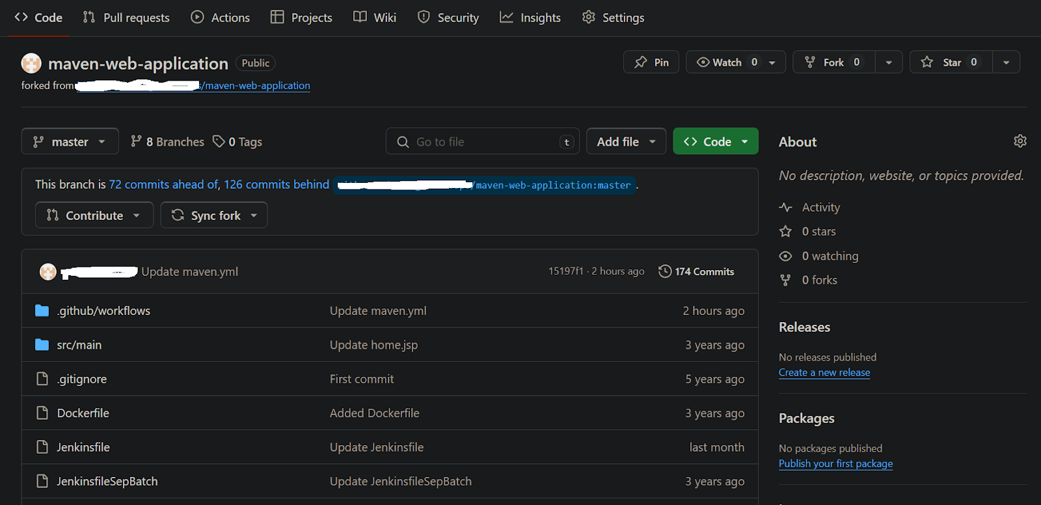Click the latest commit author avatar
The width and height of the screenshot is (1041, 505).
click(48, 271)
